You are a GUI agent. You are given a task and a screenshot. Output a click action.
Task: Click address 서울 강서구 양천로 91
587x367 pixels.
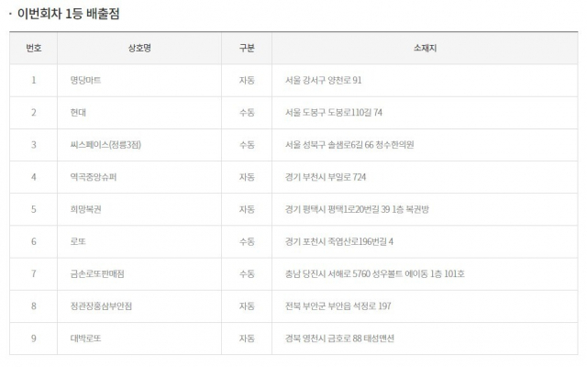[324, 80]
